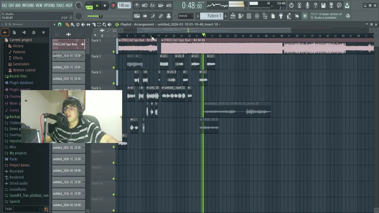Select the playlist Paint brush tool

tap(73, 25)
